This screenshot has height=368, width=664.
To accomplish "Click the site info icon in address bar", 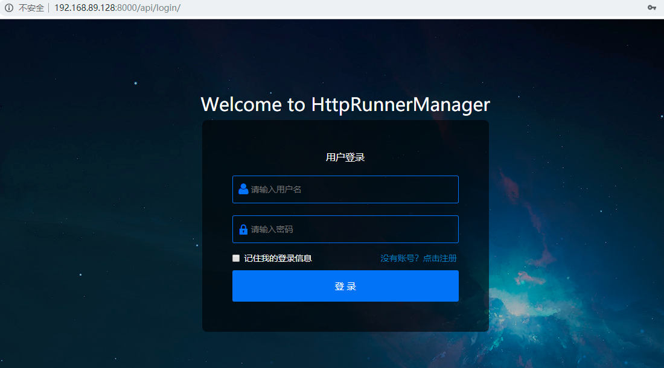I will point(9,8).
